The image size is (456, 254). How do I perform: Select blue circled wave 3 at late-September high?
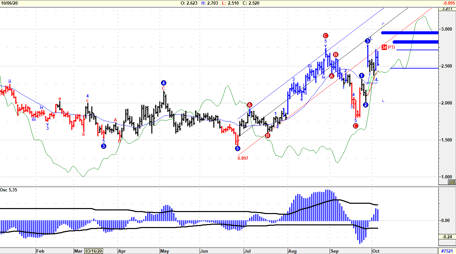(367, 41)
